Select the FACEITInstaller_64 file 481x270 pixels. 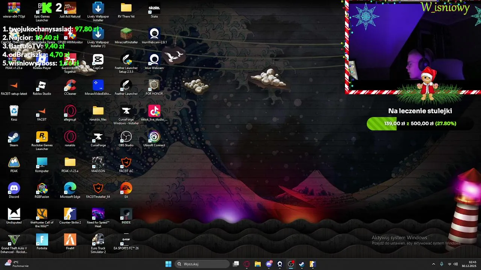(98, 190)
